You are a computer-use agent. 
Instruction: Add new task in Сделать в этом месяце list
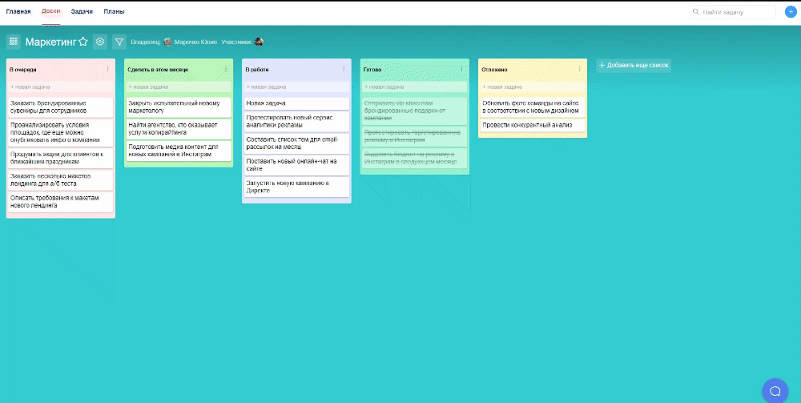[178, 87]
